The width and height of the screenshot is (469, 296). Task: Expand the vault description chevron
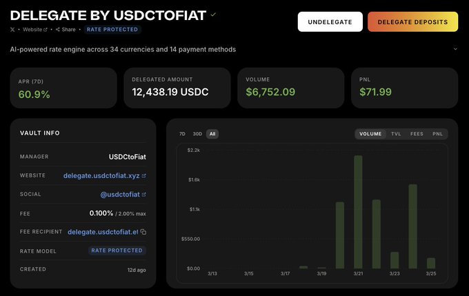[455, 49]
